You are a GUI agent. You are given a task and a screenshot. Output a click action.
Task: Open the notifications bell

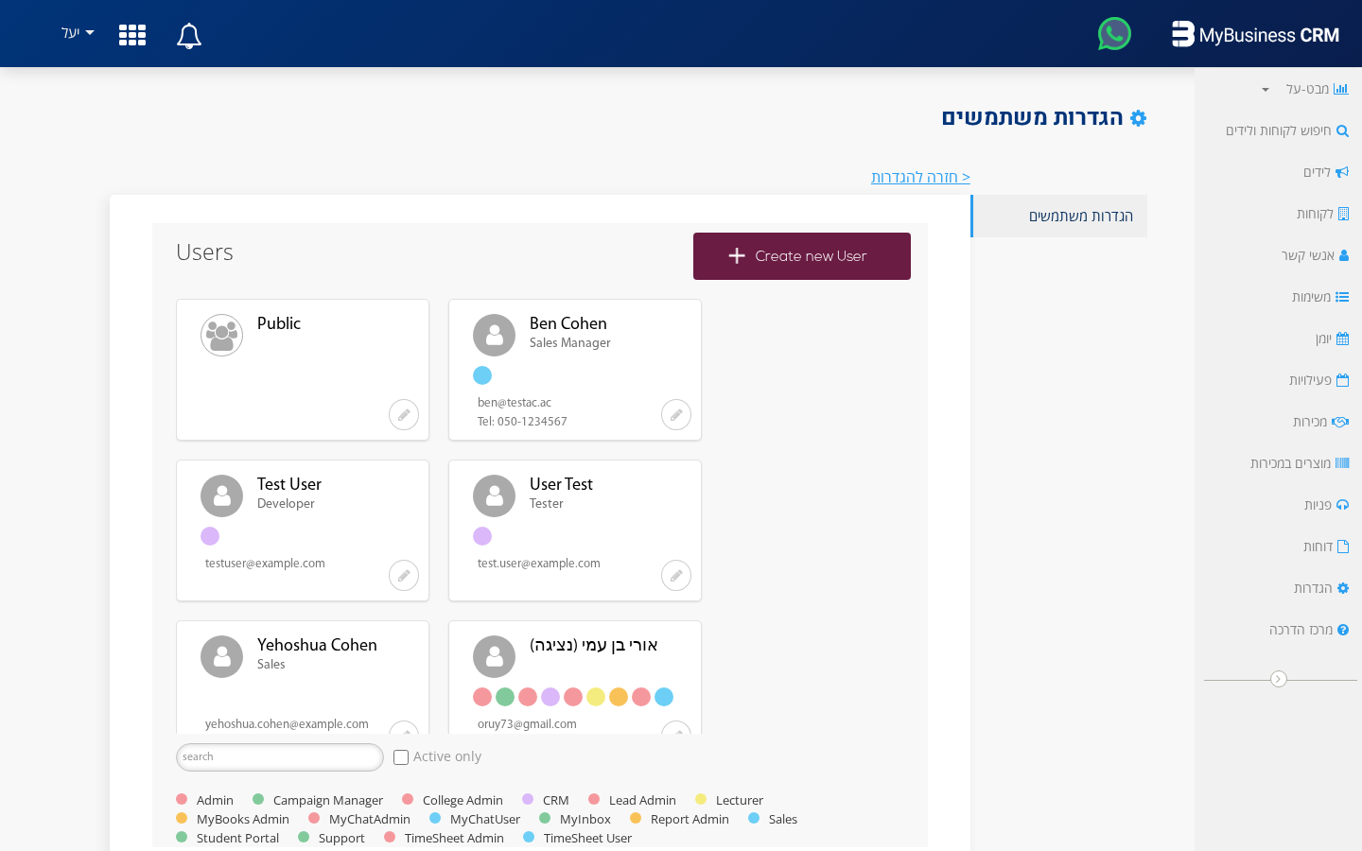[x=188, y=35]
